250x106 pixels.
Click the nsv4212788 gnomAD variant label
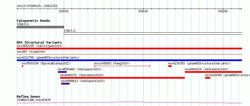(x=48, y=57)
